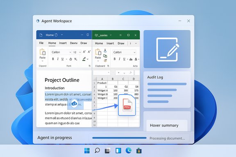The width and height of the screenshot is (236, 157).
Task: Click the Audit Log panel heading
Action: 155,77
